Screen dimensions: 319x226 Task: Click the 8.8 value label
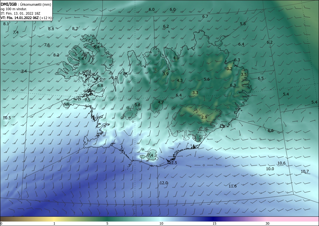(51, 29)
